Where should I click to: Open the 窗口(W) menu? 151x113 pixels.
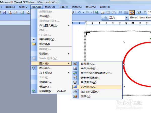pos(91,7)
